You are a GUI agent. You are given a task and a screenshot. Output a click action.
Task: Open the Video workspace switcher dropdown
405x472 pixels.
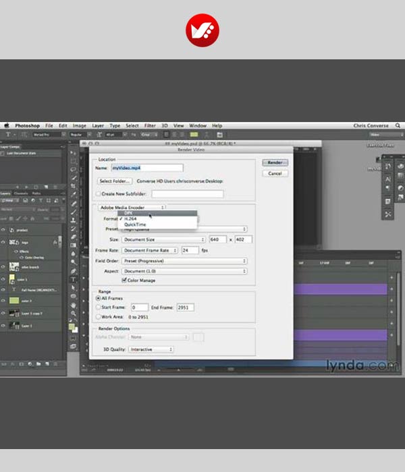tap(386, 135)
